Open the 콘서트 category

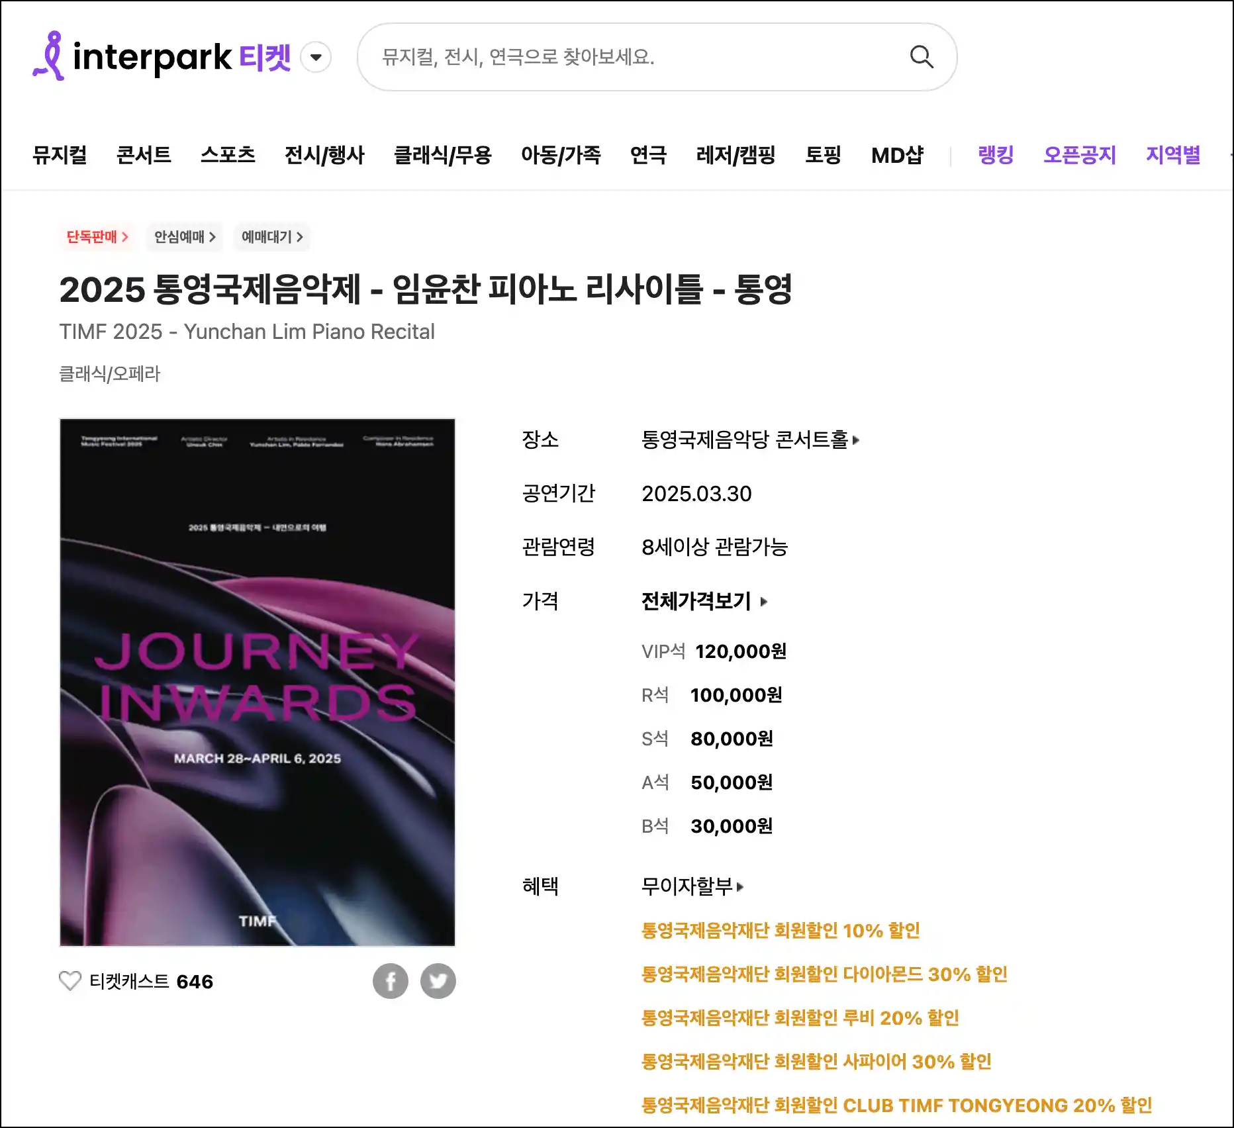(144, 155)
